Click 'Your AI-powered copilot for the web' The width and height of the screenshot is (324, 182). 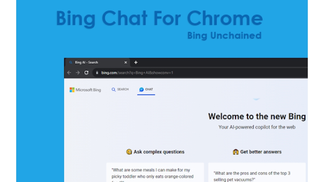tap(257, 127)
